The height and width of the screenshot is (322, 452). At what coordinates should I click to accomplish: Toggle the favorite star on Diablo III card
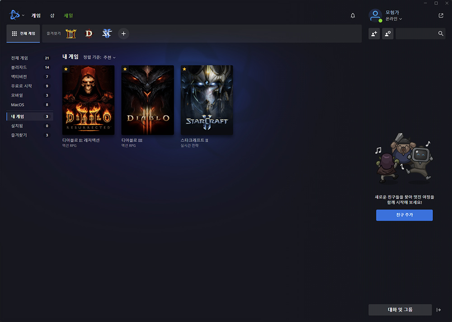125,69
